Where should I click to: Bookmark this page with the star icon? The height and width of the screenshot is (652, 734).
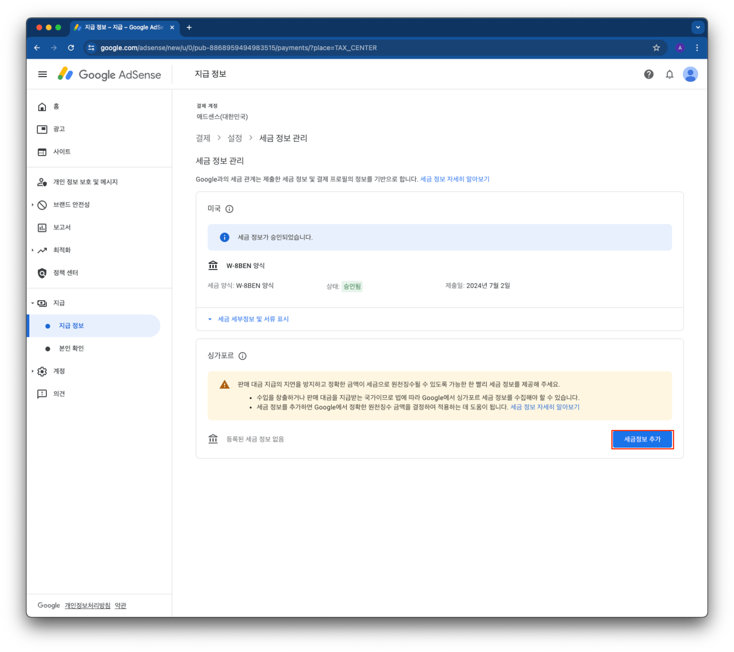pos(656,48)
